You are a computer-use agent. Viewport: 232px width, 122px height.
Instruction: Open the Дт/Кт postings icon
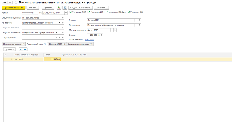coord(59,8)
